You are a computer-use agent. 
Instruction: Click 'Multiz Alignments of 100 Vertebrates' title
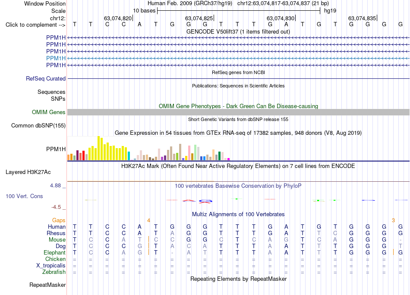(238, 214)
